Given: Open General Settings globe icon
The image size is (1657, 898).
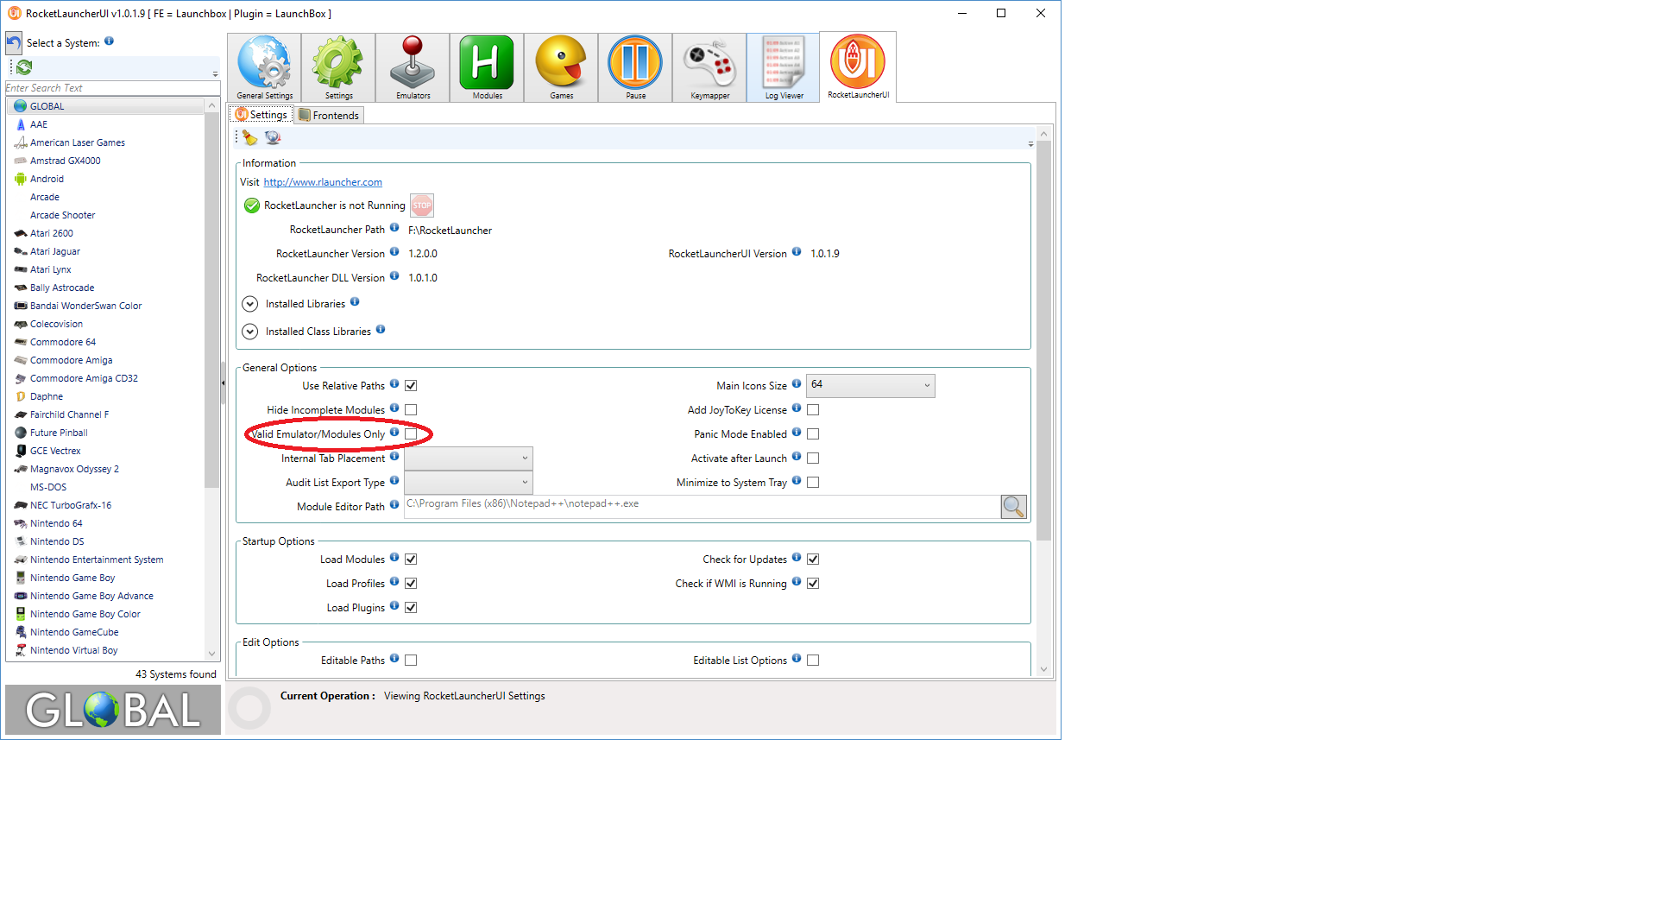Looking at the screenshot, I should (x=264, y=67).
